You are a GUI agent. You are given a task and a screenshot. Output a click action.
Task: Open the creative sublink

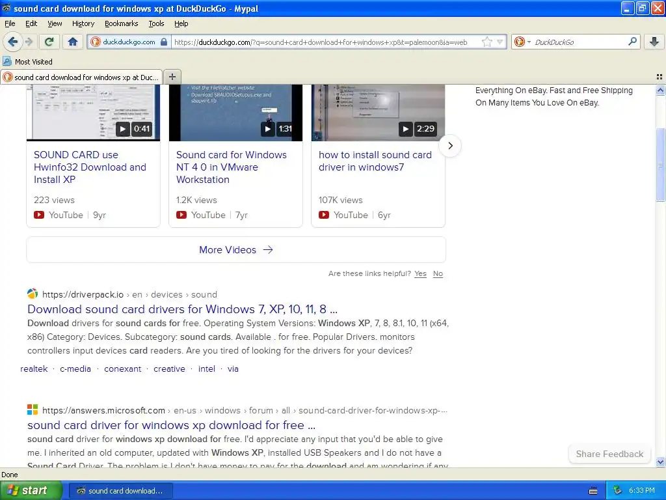[170, 368]
